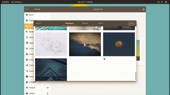Open Network settings globe icon
This screenshot has width=170, height=95.
pos(27,82)
